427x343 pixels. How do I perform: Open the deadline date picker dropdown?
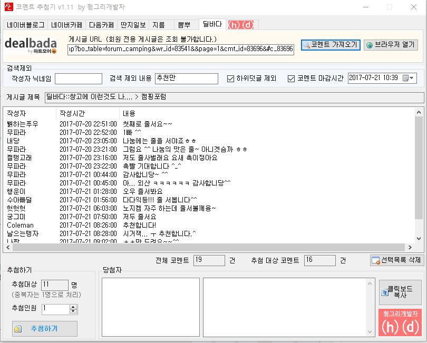click(x=409, y=78)
